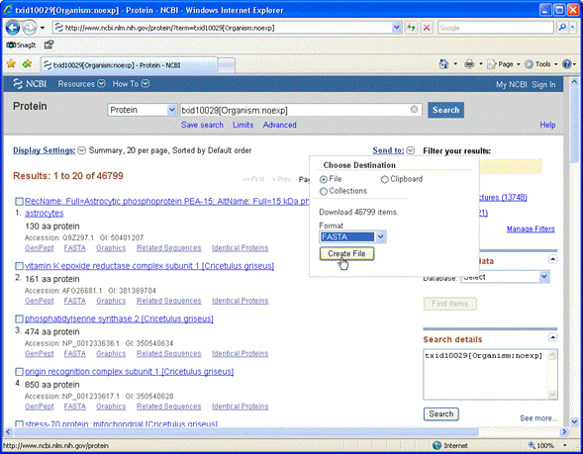The height and width of the screenshot is (454, 583).
Task: Check the box for stress-70 protein, mitochondrial result
Action: [19, 424]
